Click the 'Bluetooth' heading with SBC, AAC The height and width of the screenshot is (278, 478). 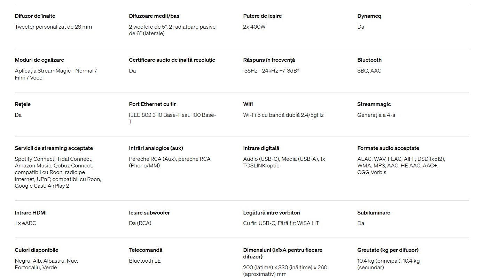pyautogui.click(x=369, y=60)
